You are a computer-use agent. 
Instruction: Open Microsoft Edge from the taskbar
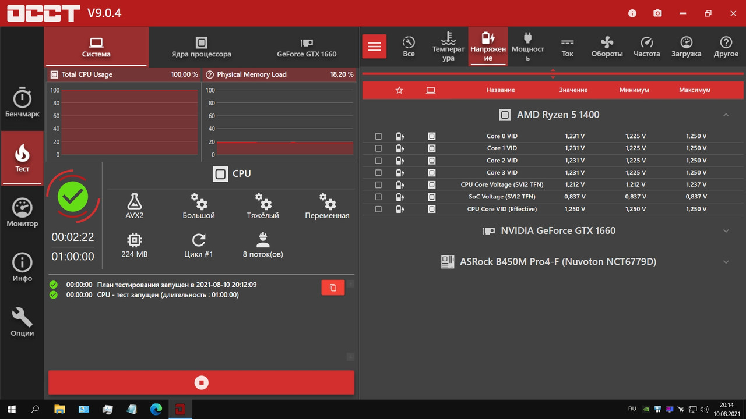point(156,409)
